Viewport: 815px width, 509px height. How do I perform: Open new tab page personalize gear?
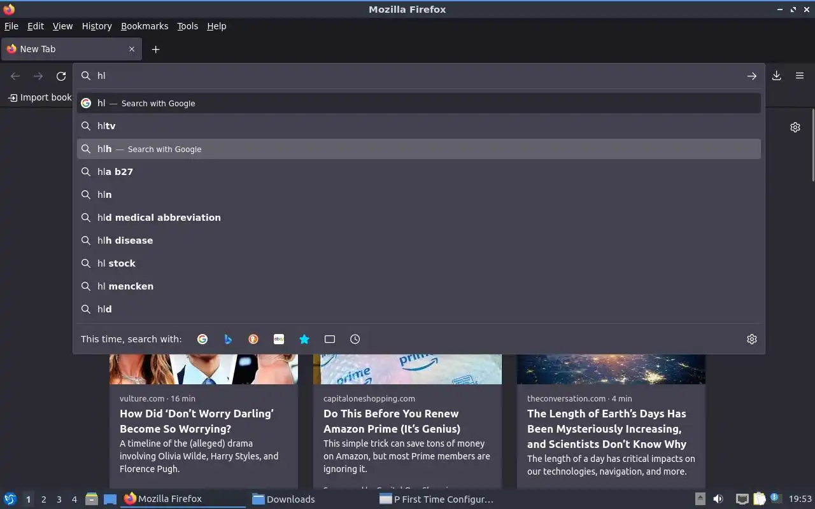click(x=795, y=127)
